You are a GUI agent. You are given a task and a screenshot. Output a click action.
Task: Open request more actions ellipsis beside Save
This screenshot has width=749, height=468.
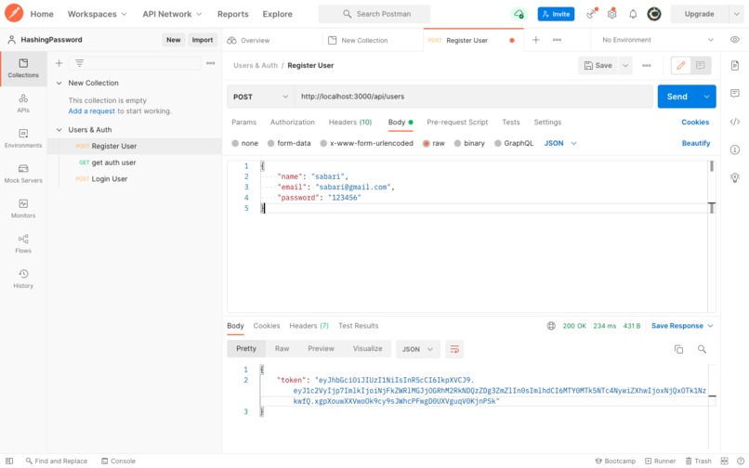click(x=646, y=65)
